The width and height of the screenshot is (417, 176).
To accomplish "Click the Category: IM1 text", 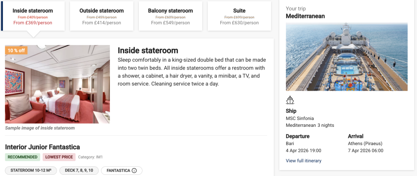I will (x=90, y=157).
